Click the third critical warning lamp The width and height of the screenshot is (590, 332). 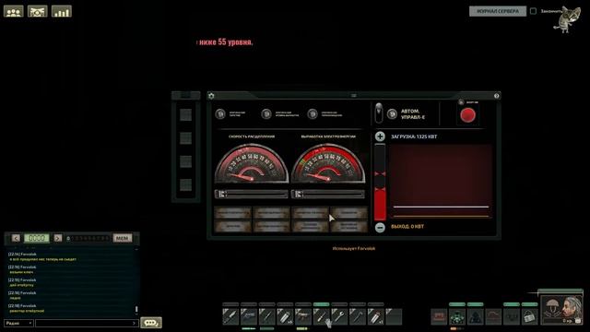click(x=313, y=113)
